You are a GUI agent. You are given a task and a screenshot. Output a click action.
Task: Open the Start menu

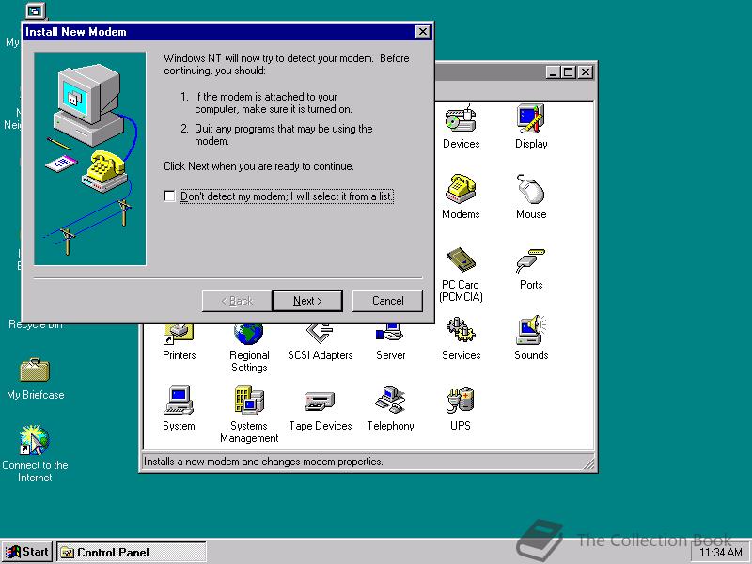(27, 552)
